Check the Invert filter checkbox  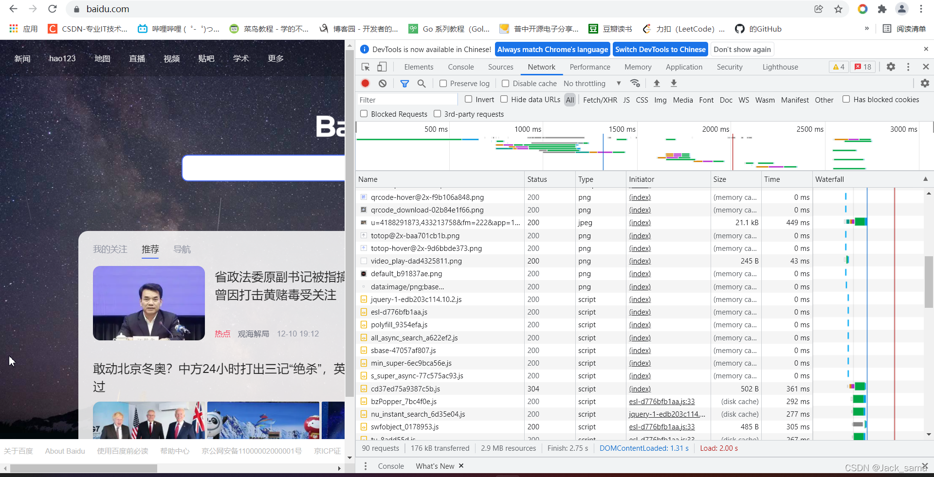[468, 99]
